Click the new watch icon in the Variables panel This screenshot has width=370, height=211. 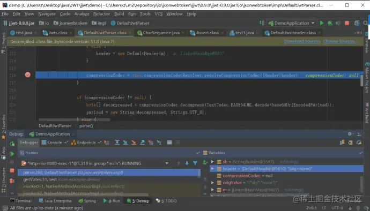pyautogui.click(x=205, y=162)
